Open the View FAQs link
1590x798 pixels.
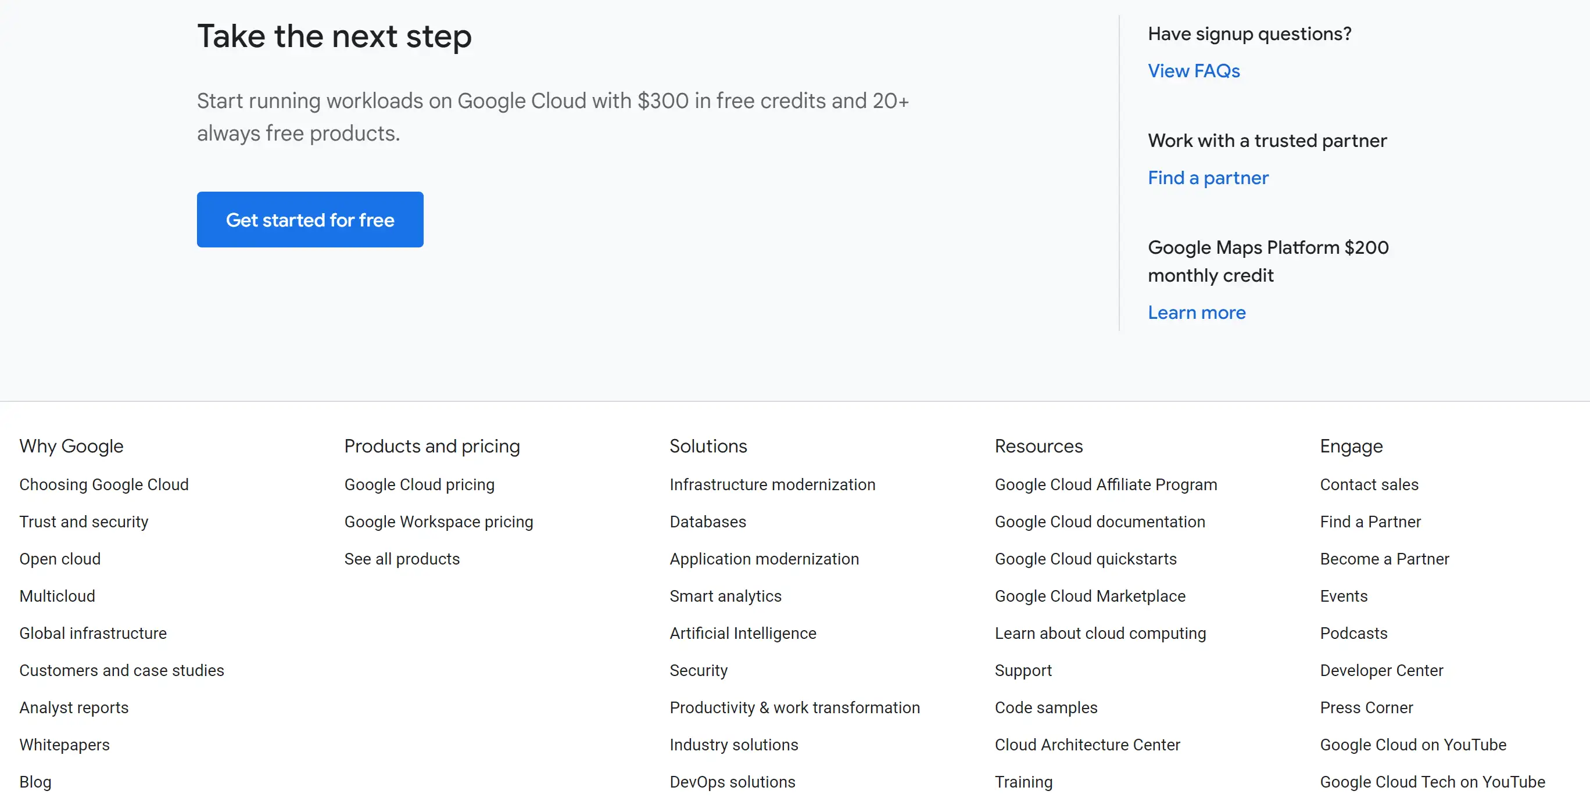1193,71
